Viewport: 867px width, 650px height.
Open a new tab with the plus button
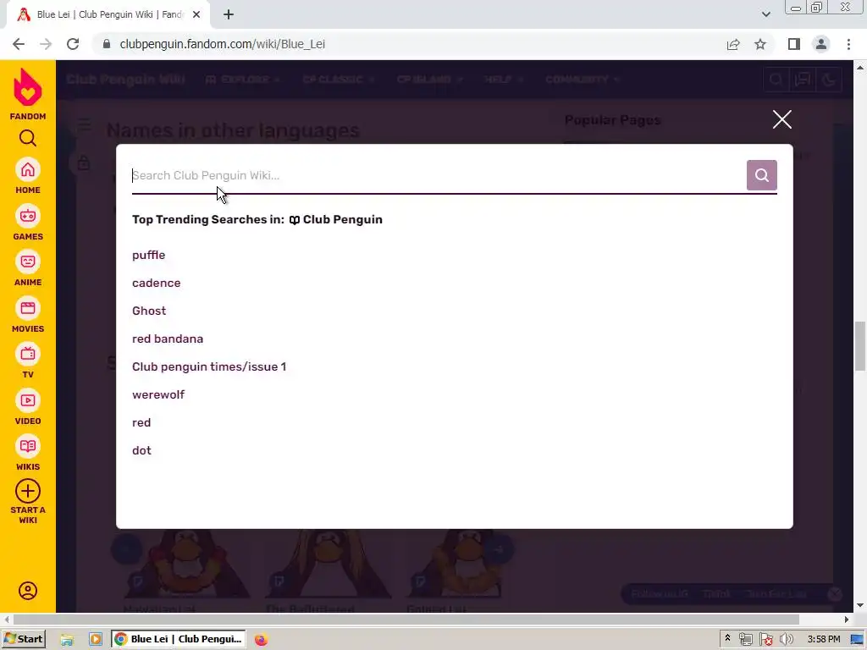click(x=229, y=14)
